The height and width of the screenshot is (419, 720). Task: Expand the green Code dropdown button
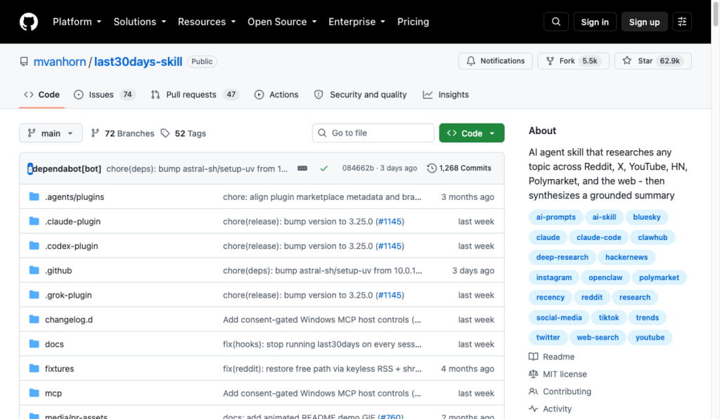click(x=472, y=133)
